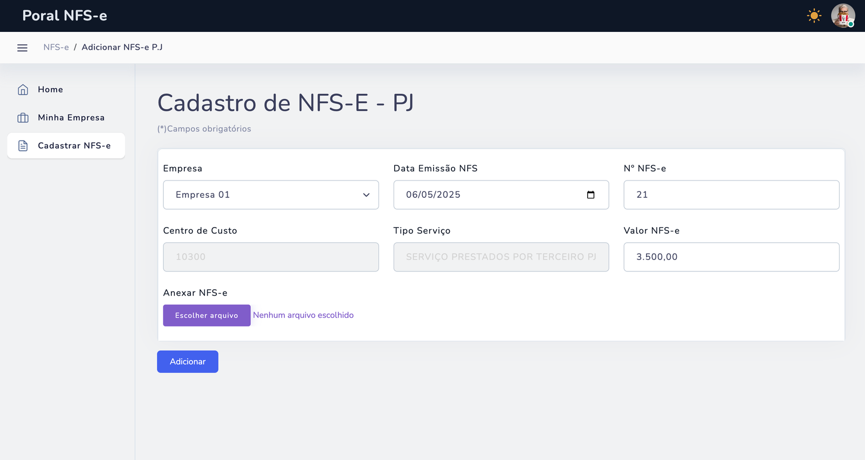Viewport: 865px width, 460px height.
Task: Select the Cadastrar NFS-e sidebar item
Action: point(74,145)
